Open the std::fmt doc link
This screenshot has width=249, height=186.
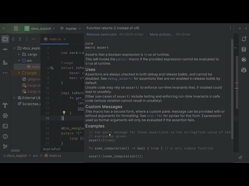tap(154, 116)
